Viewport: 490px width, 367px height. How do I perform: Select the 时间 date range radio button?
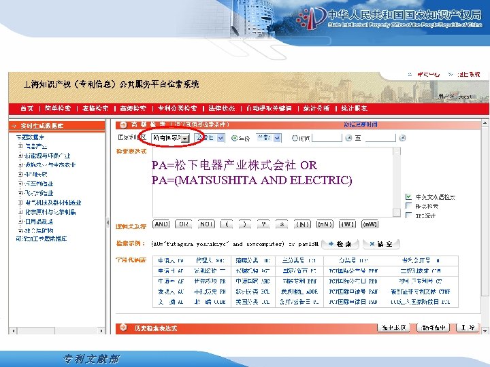coord(295,138)
